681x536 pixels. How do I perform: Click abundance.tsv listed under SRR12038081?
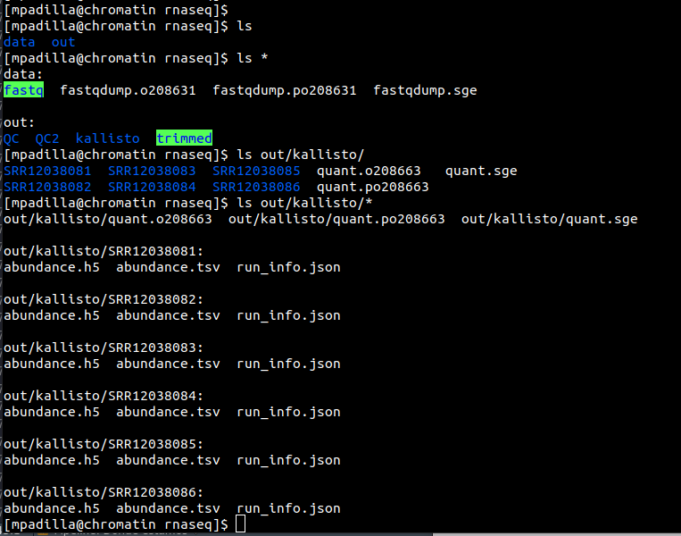point(168,267)
